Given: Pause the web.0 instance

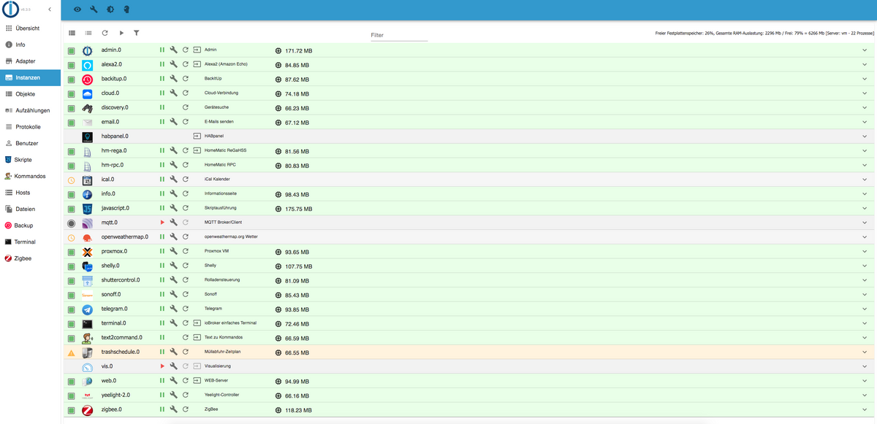Looking at the screenshot, I should (x=162, y=380).
